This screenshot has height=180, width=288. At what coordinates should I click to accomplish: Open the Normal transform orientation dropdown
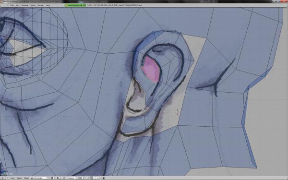[x=72, y=178]
